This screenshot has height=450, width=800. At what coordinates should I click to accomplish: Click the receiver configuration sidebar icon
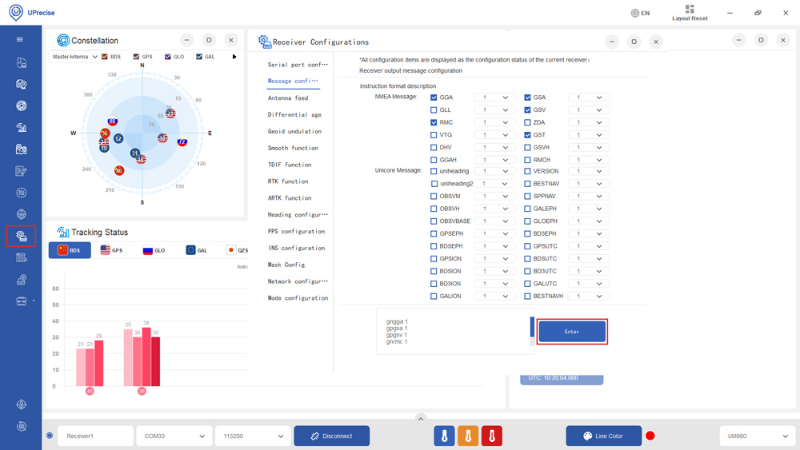pos(22,237)
